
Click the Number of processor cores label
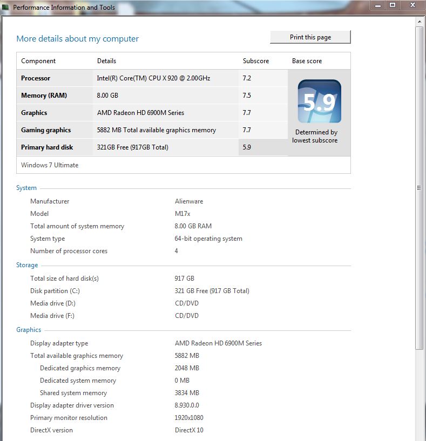coord(69,251)
